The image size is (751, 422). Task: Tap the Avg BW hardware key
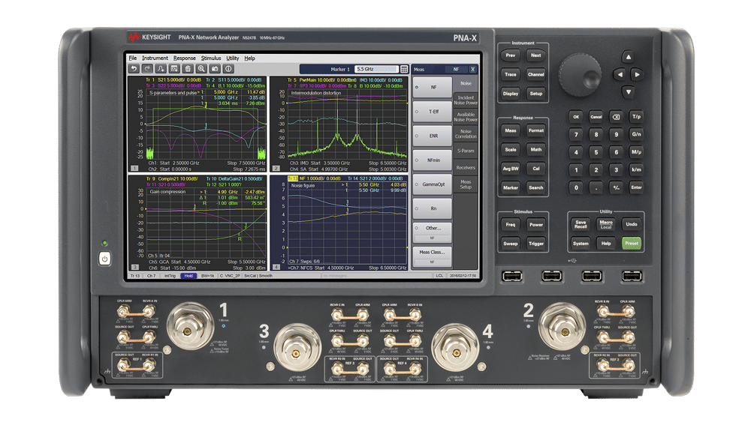pos(511,169)
